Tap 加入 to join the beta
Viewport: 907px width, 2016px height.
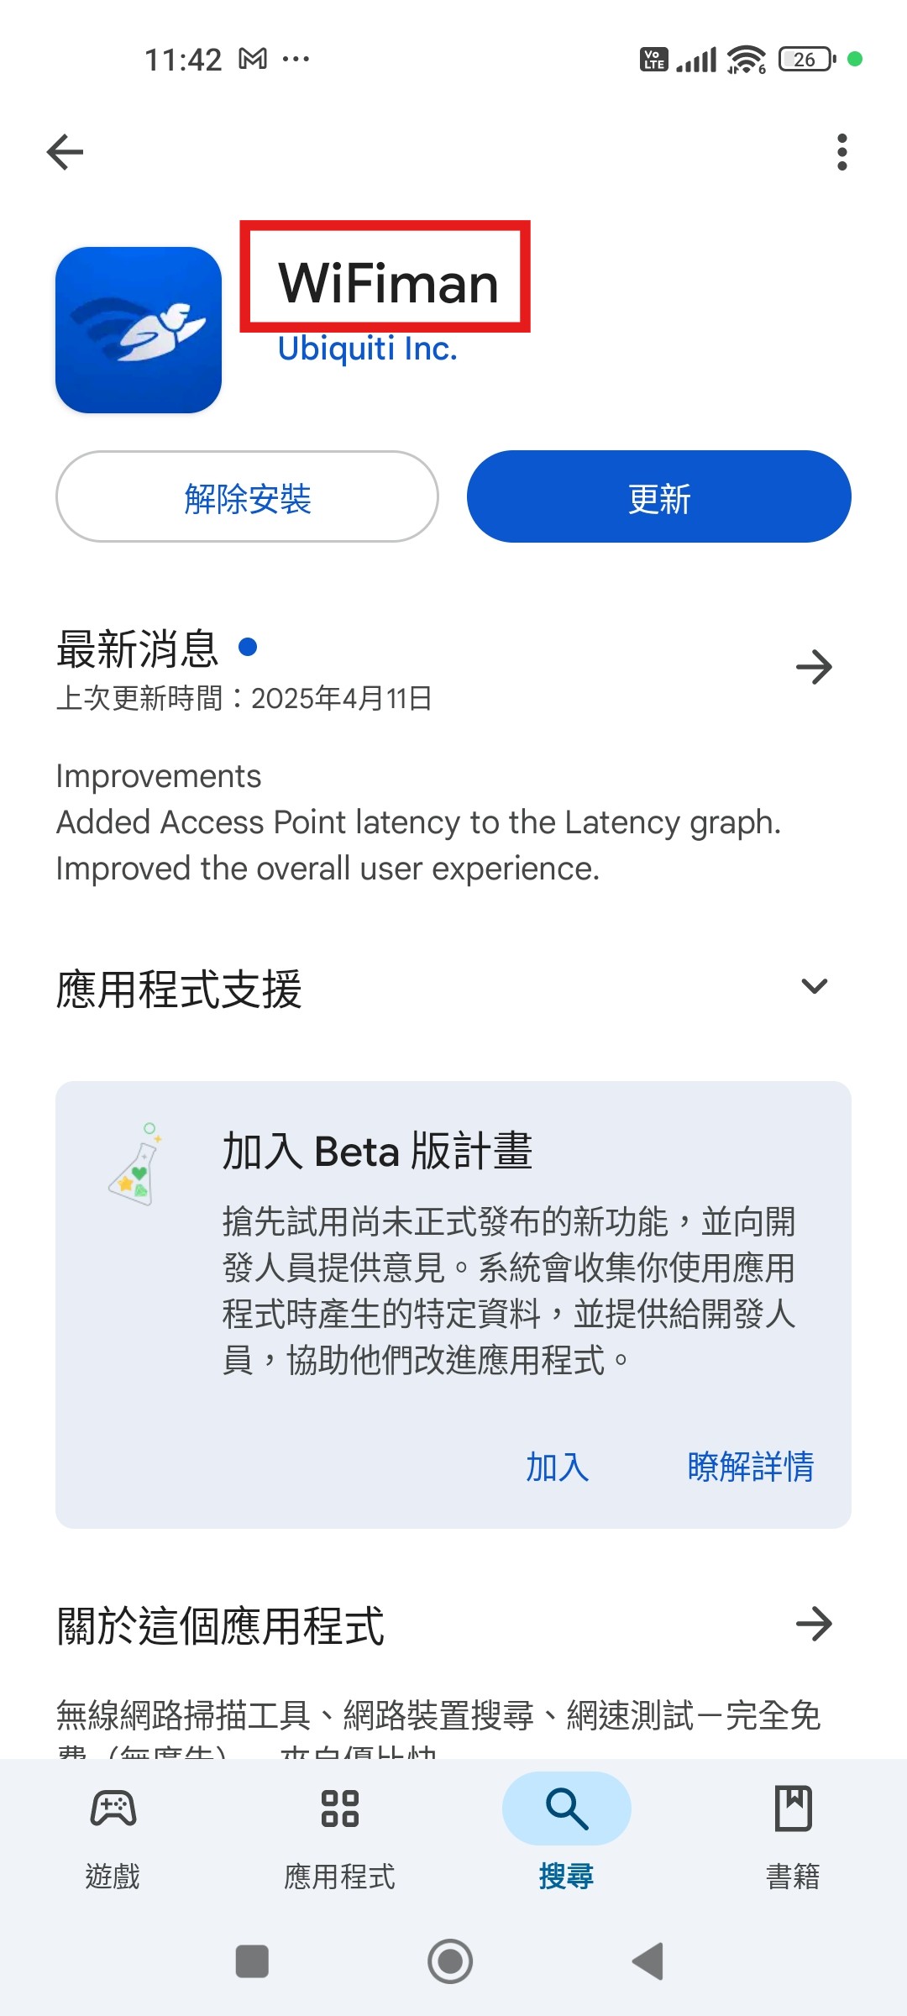(558, 1467)
